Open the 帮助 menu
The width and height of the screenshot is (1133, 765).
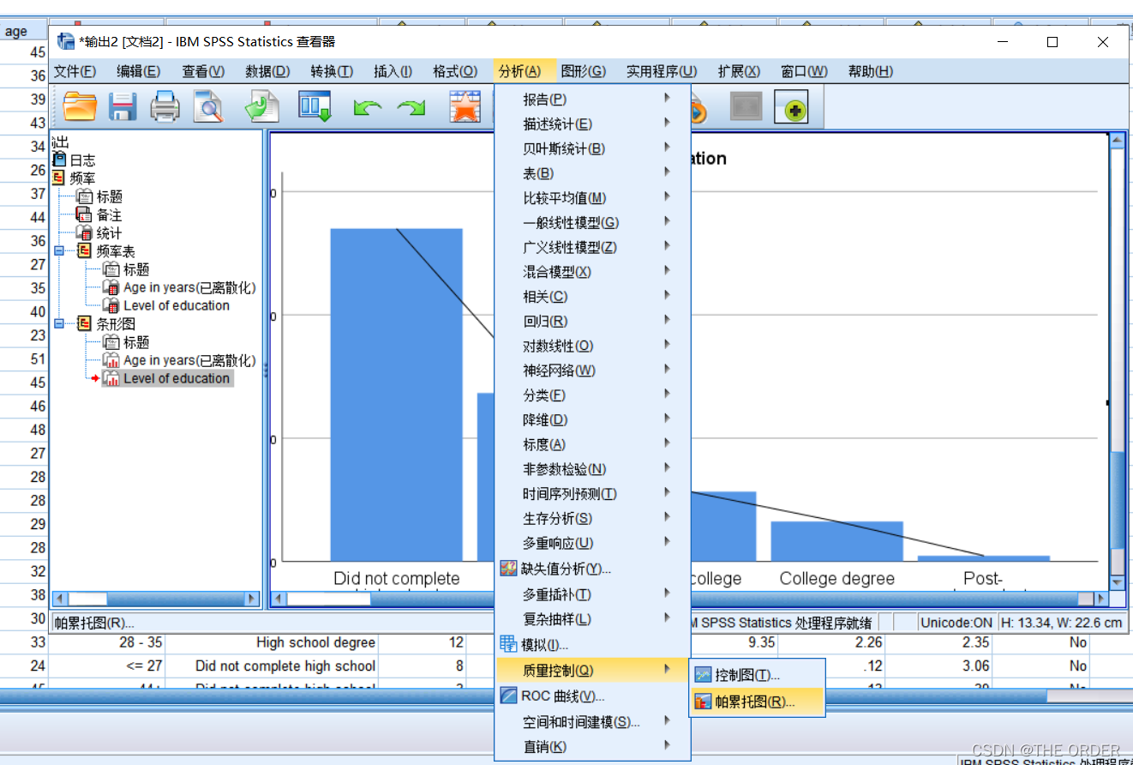point(871,71)
